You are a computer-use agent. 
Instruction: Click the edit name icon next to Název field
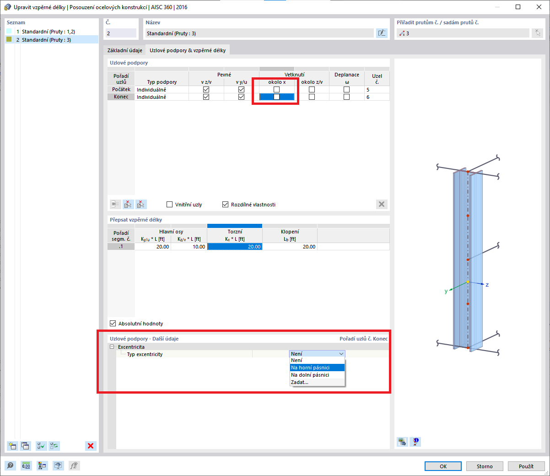coord(382,33)
